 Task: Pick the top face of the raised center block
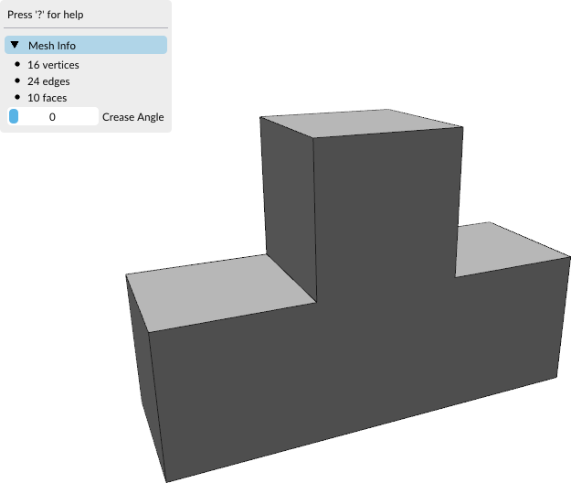point(361,122)
